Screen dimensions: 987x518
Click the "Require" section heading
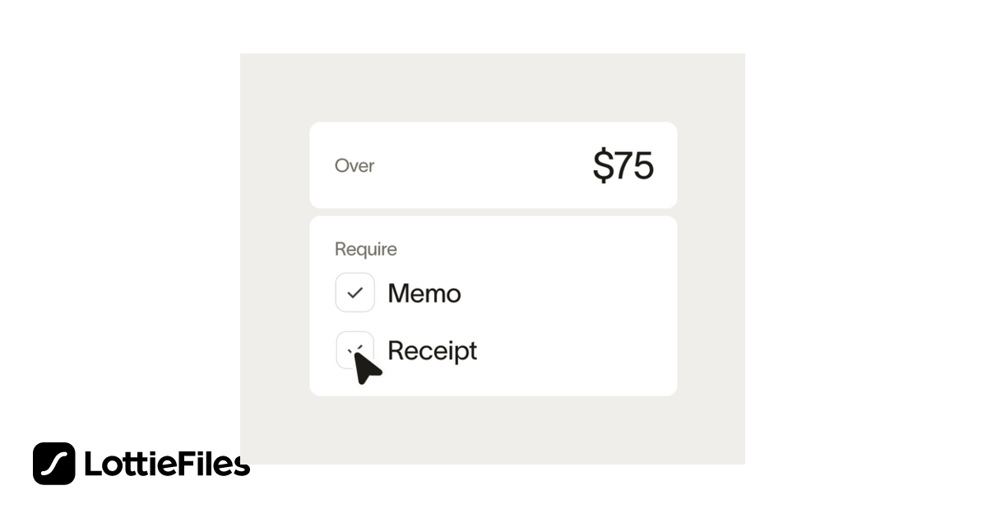coord(365,249)
